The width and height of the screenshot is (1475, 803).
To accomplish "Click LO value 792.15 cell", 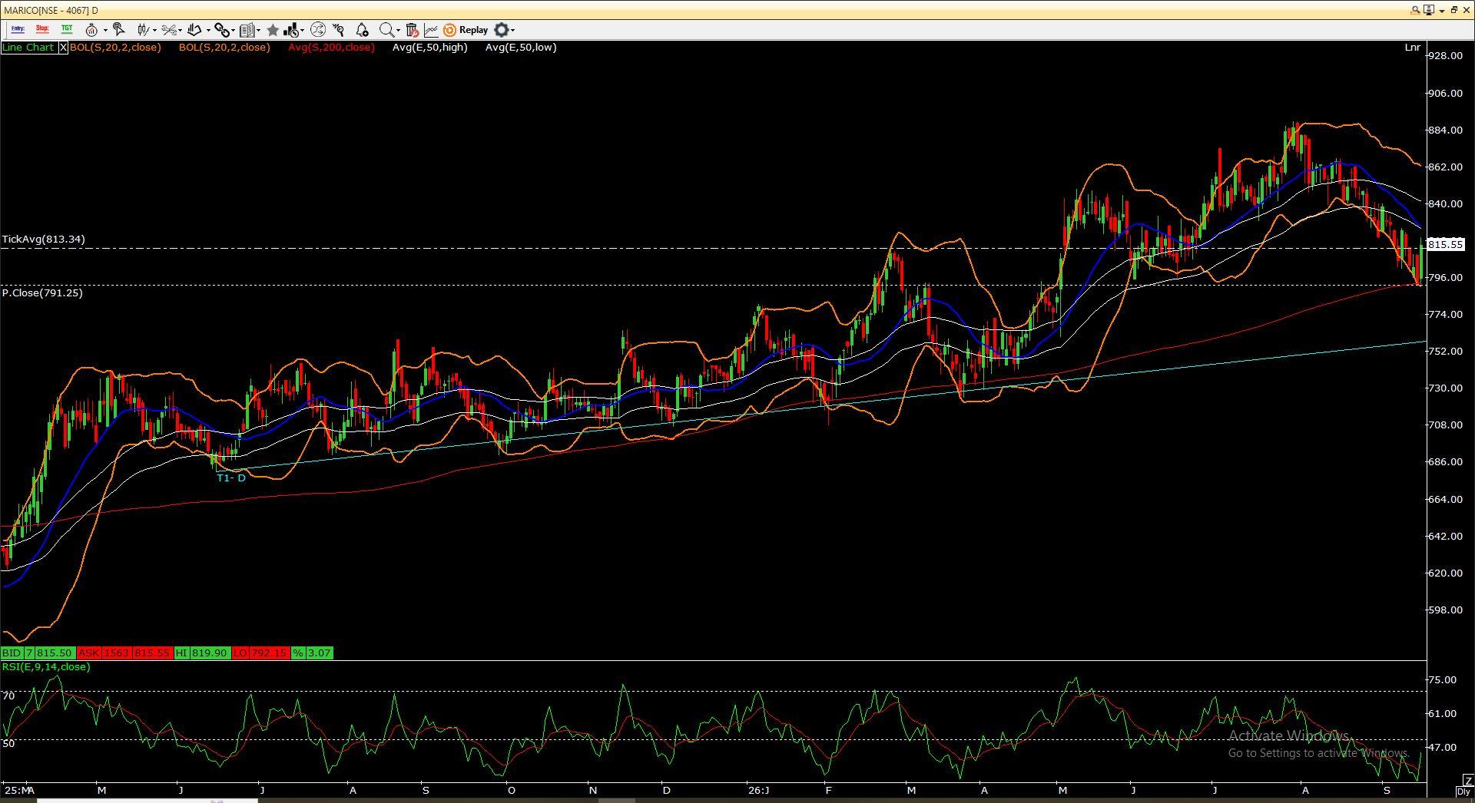I will point(268,653).
